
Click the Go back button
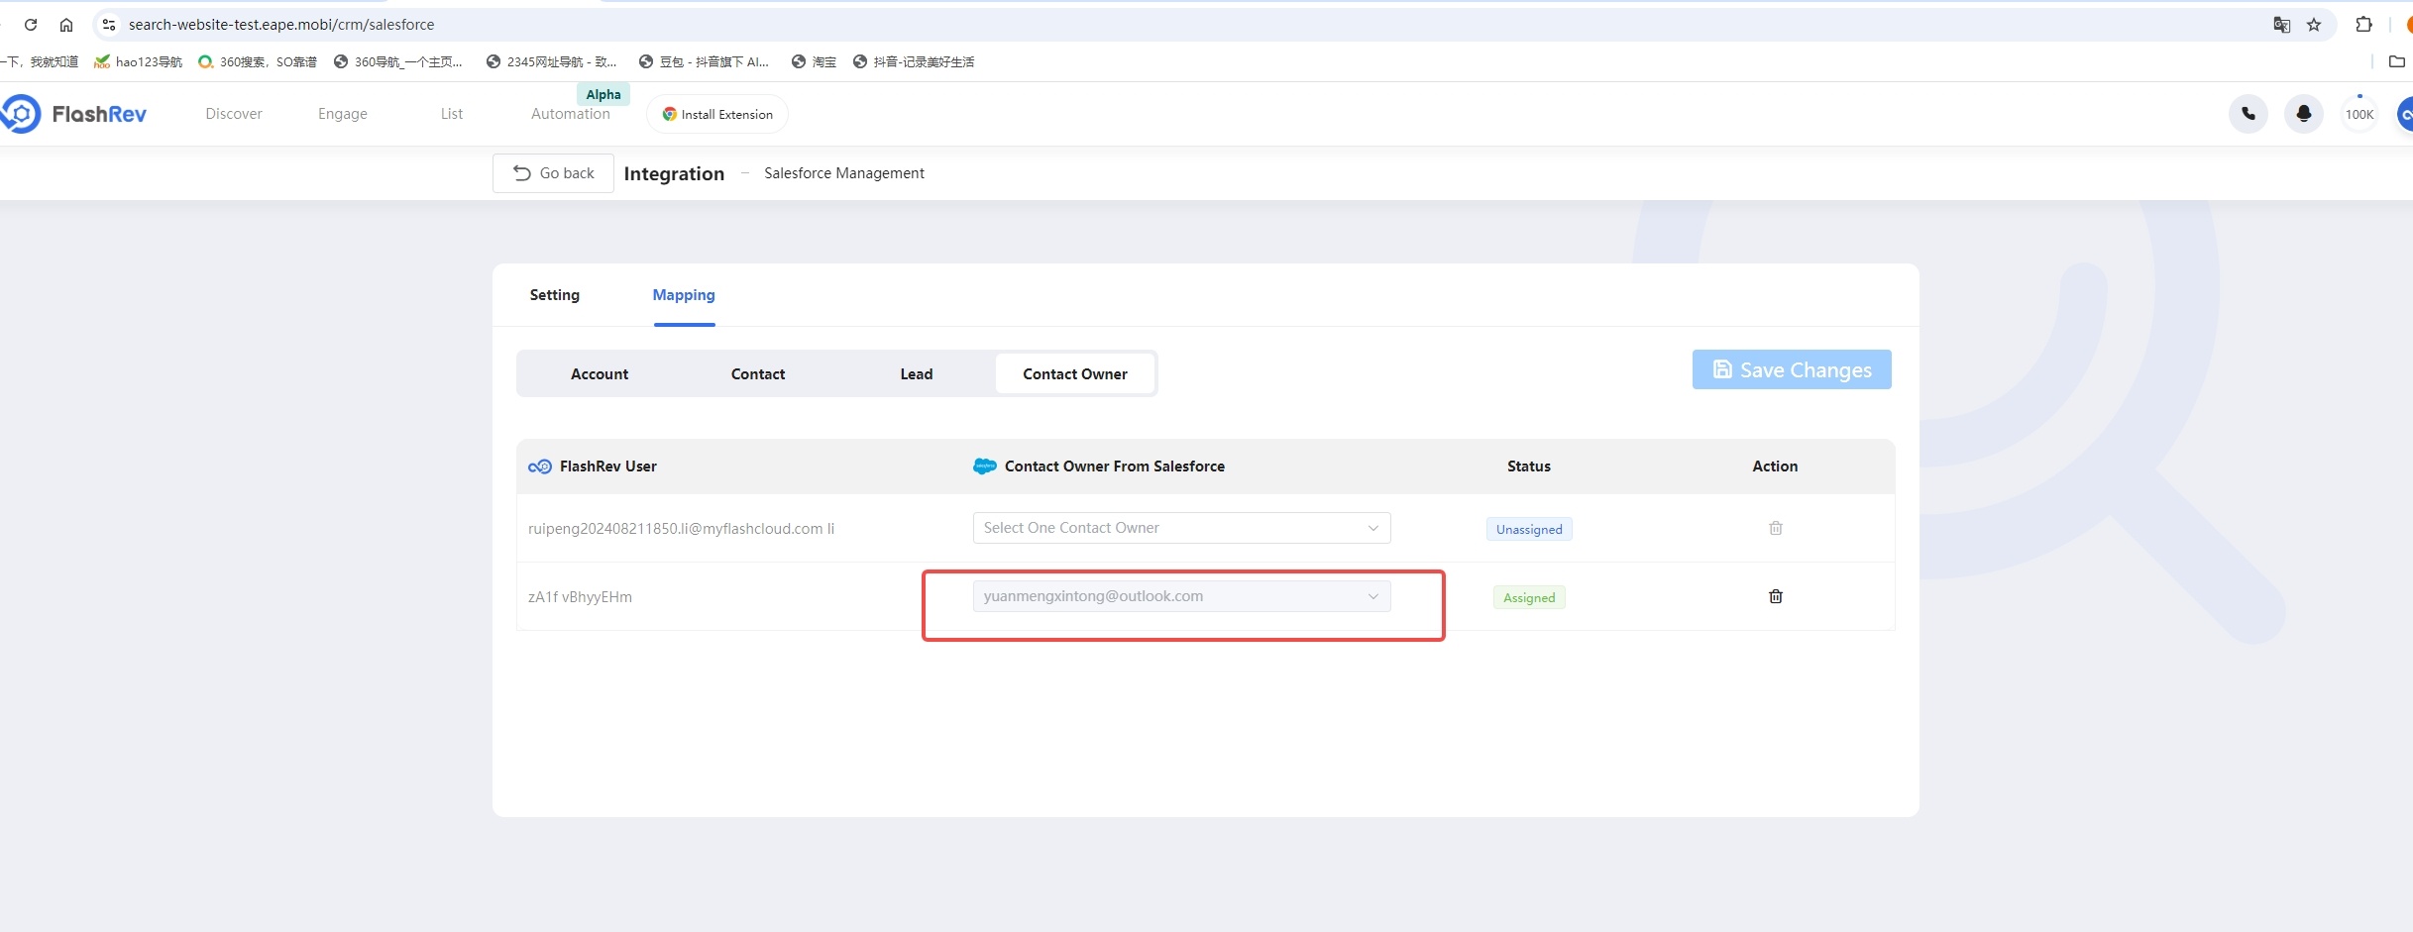(x=553, y=173)
